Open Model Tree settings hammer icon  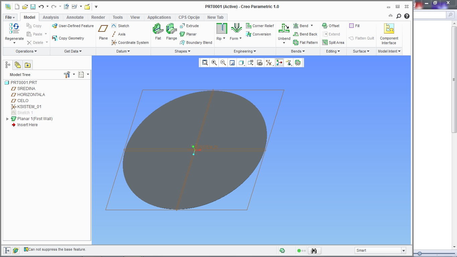[x=67, y=75]
